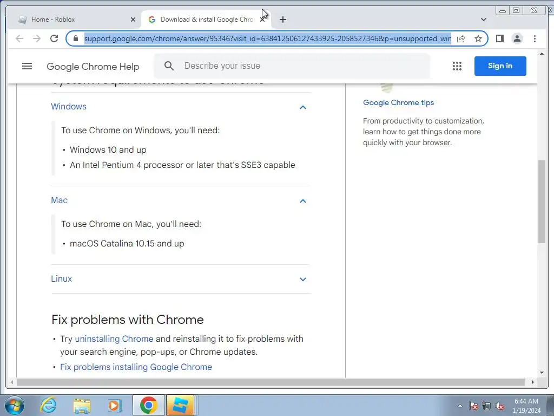The height and width of the screenshot is (416, 554).
Task: View site information lock icon
Action: tap(76, 38)
